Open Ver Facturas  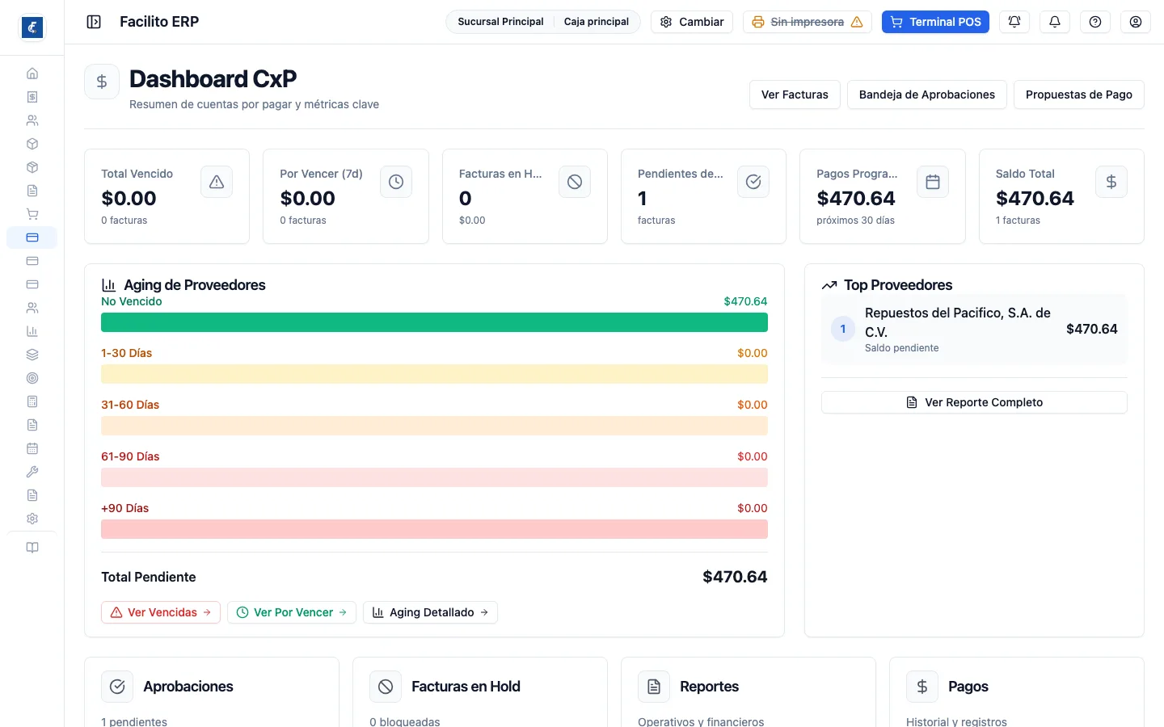[795, 95]
